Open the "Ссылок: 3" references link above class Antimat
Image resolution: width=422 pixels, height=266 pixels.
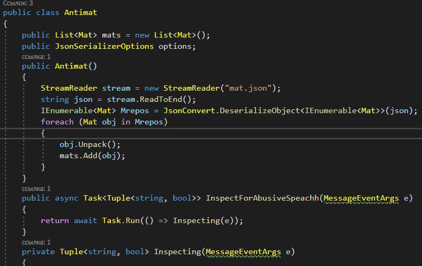point(18,3)
